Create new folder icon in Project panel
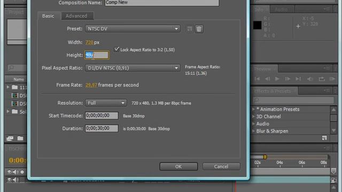Screen dimensions: 342x192 pos(20,138)
